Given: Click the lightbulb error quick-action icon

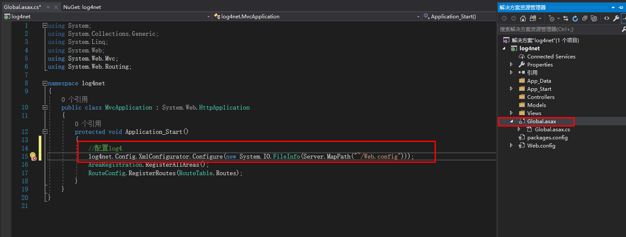Looking at the screenshot, I should coord(32,156).
